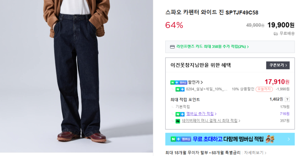Viewport: 296px width, 156px height.
Task: Expand 자세히보기 installment details
Action: click(255, 153)
